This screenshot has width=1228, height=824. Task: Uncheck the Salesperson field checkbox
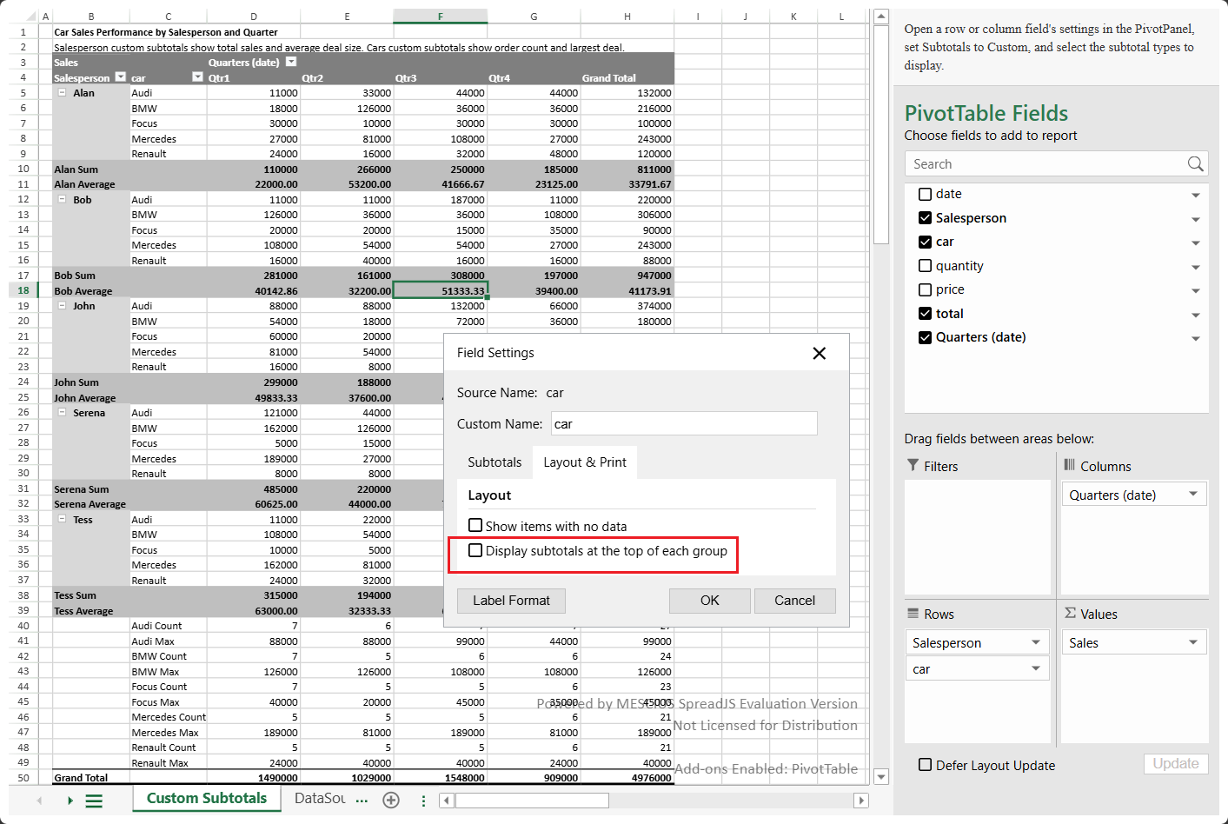click(925, 218)
